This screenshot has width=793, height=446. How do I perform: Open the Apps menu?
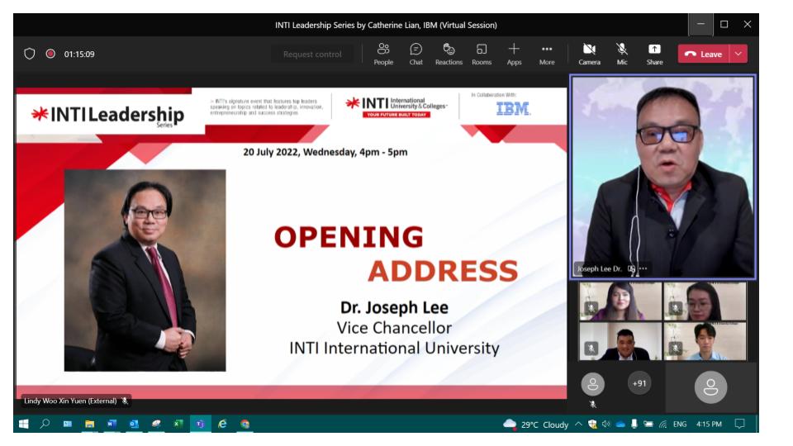pyautogui.click(x=514, y=55)
